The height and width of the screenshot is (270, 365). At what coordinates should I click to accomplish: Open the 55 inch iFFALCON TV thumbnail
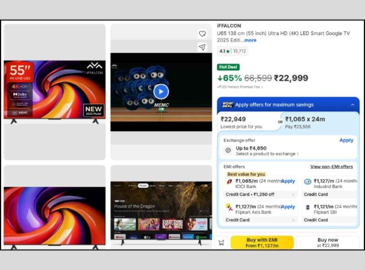point(55,92)
